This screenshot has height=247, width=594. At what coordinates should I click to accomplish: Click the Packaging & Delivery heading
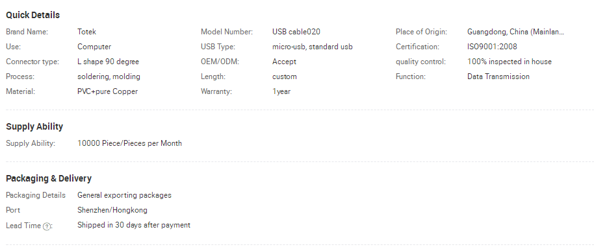[x=49, y=178]
